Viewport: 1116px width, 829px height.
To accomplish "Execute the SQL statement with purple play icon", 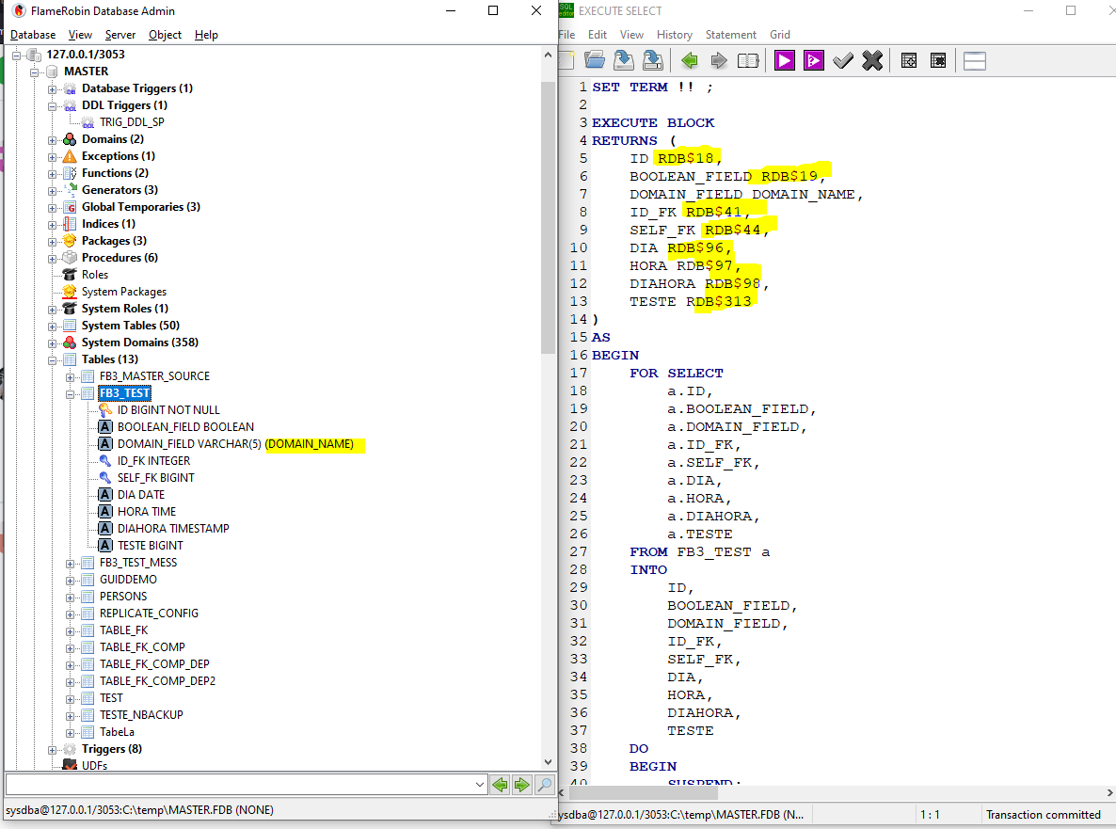I will click(785, 60).
